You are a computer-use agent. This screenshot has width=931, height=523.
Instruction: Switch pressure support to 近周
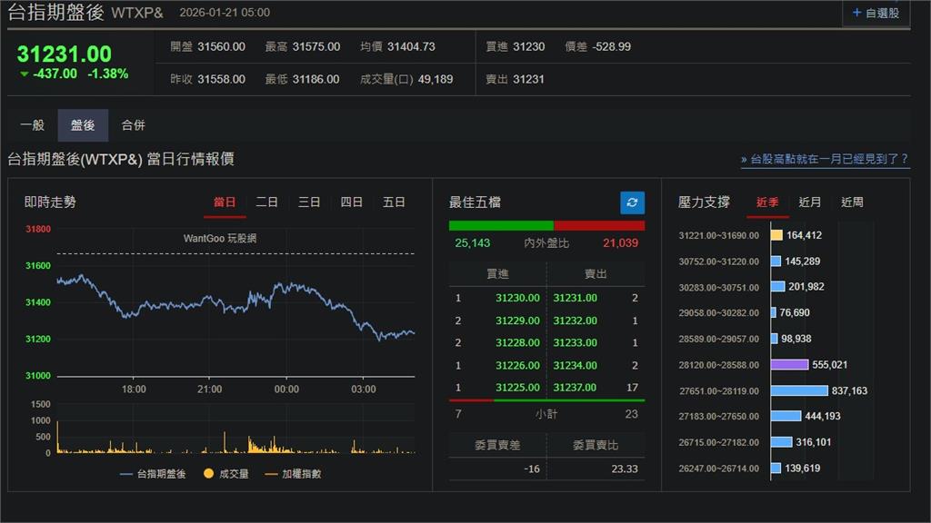tap(852, 202)
